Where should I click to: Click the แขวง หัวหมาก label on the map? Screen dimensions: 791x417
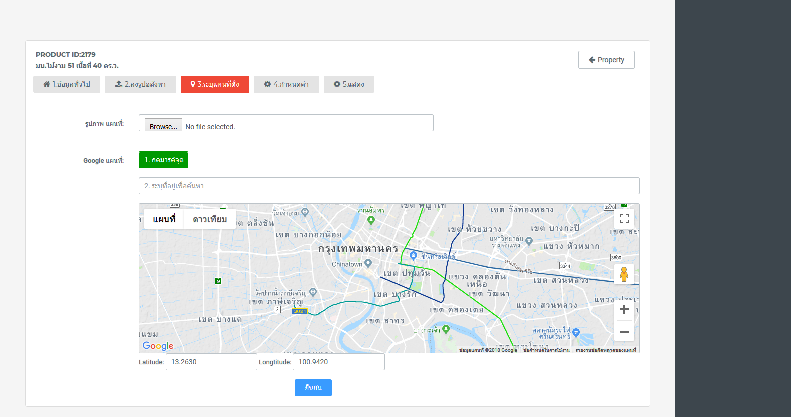click(x=571, y=246)
